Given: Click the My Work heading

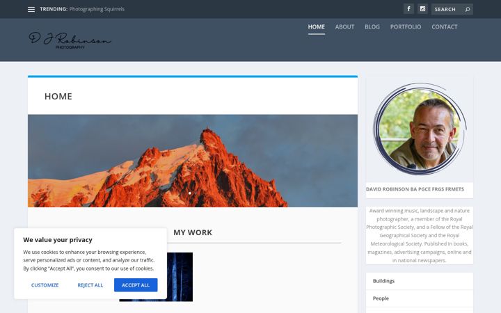Looking at the screenshot, I should click(x=193, y=232).
